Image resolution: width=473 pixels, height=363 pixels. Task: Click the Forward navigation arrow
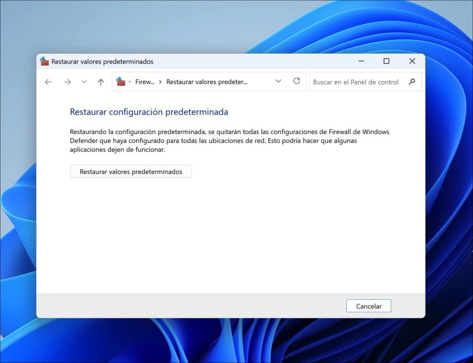pyautogui.click(x=67, y=82)
